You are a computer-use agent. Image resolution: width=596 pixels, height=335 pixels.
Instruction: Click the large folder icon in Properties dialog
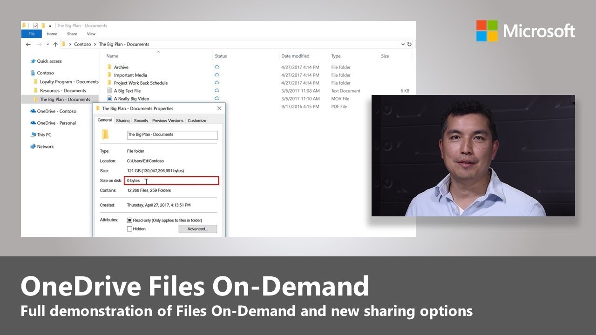pyautogui.click(x=105, y=135)
